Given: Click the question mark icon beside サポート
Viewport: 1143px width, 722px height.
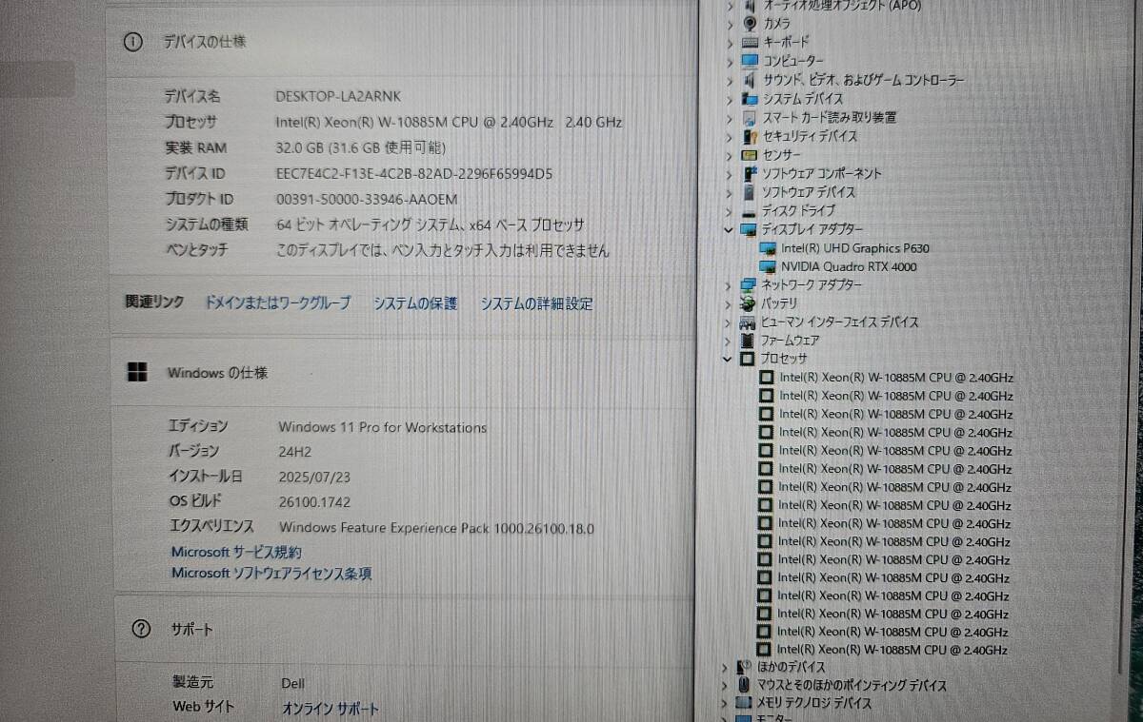Looking at the screenshot, I should click(x=141, y=629).
